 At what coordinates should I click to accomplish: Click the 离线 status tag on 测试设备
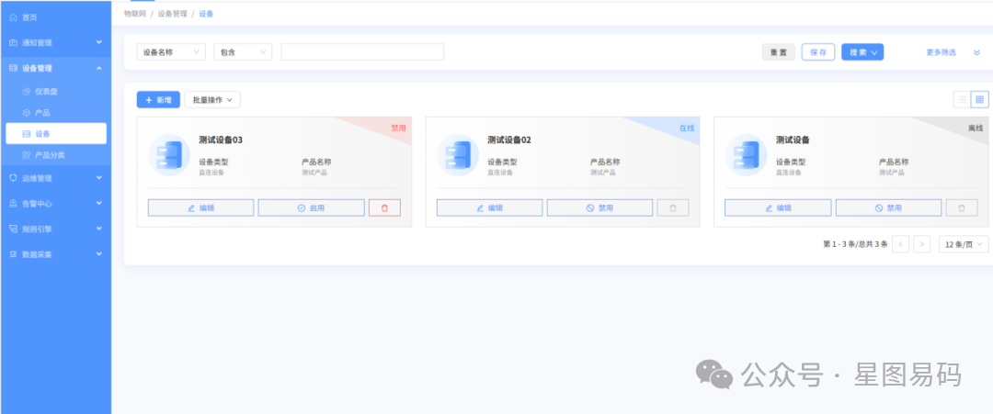pyautogui.click(x=976, y=128)
